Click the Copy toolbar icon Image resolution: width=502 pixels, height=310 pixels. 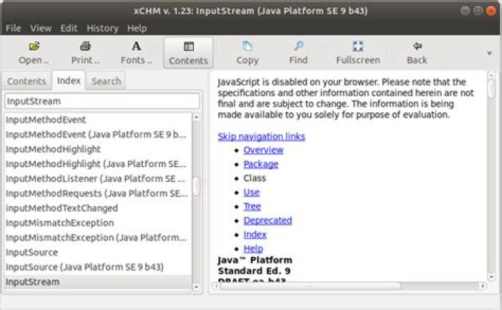click(247, 47)
